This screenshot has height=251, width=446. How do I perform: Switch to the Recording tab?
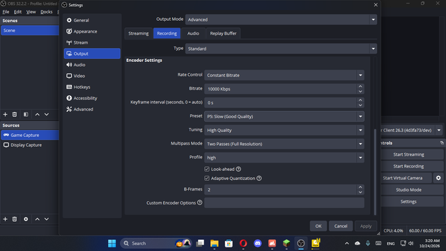coord(167,33)
